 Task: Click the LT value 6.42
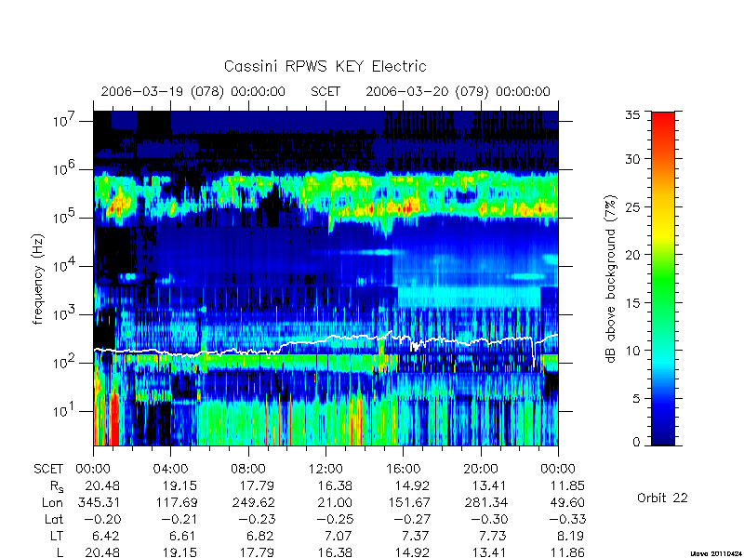click(105, 536)
